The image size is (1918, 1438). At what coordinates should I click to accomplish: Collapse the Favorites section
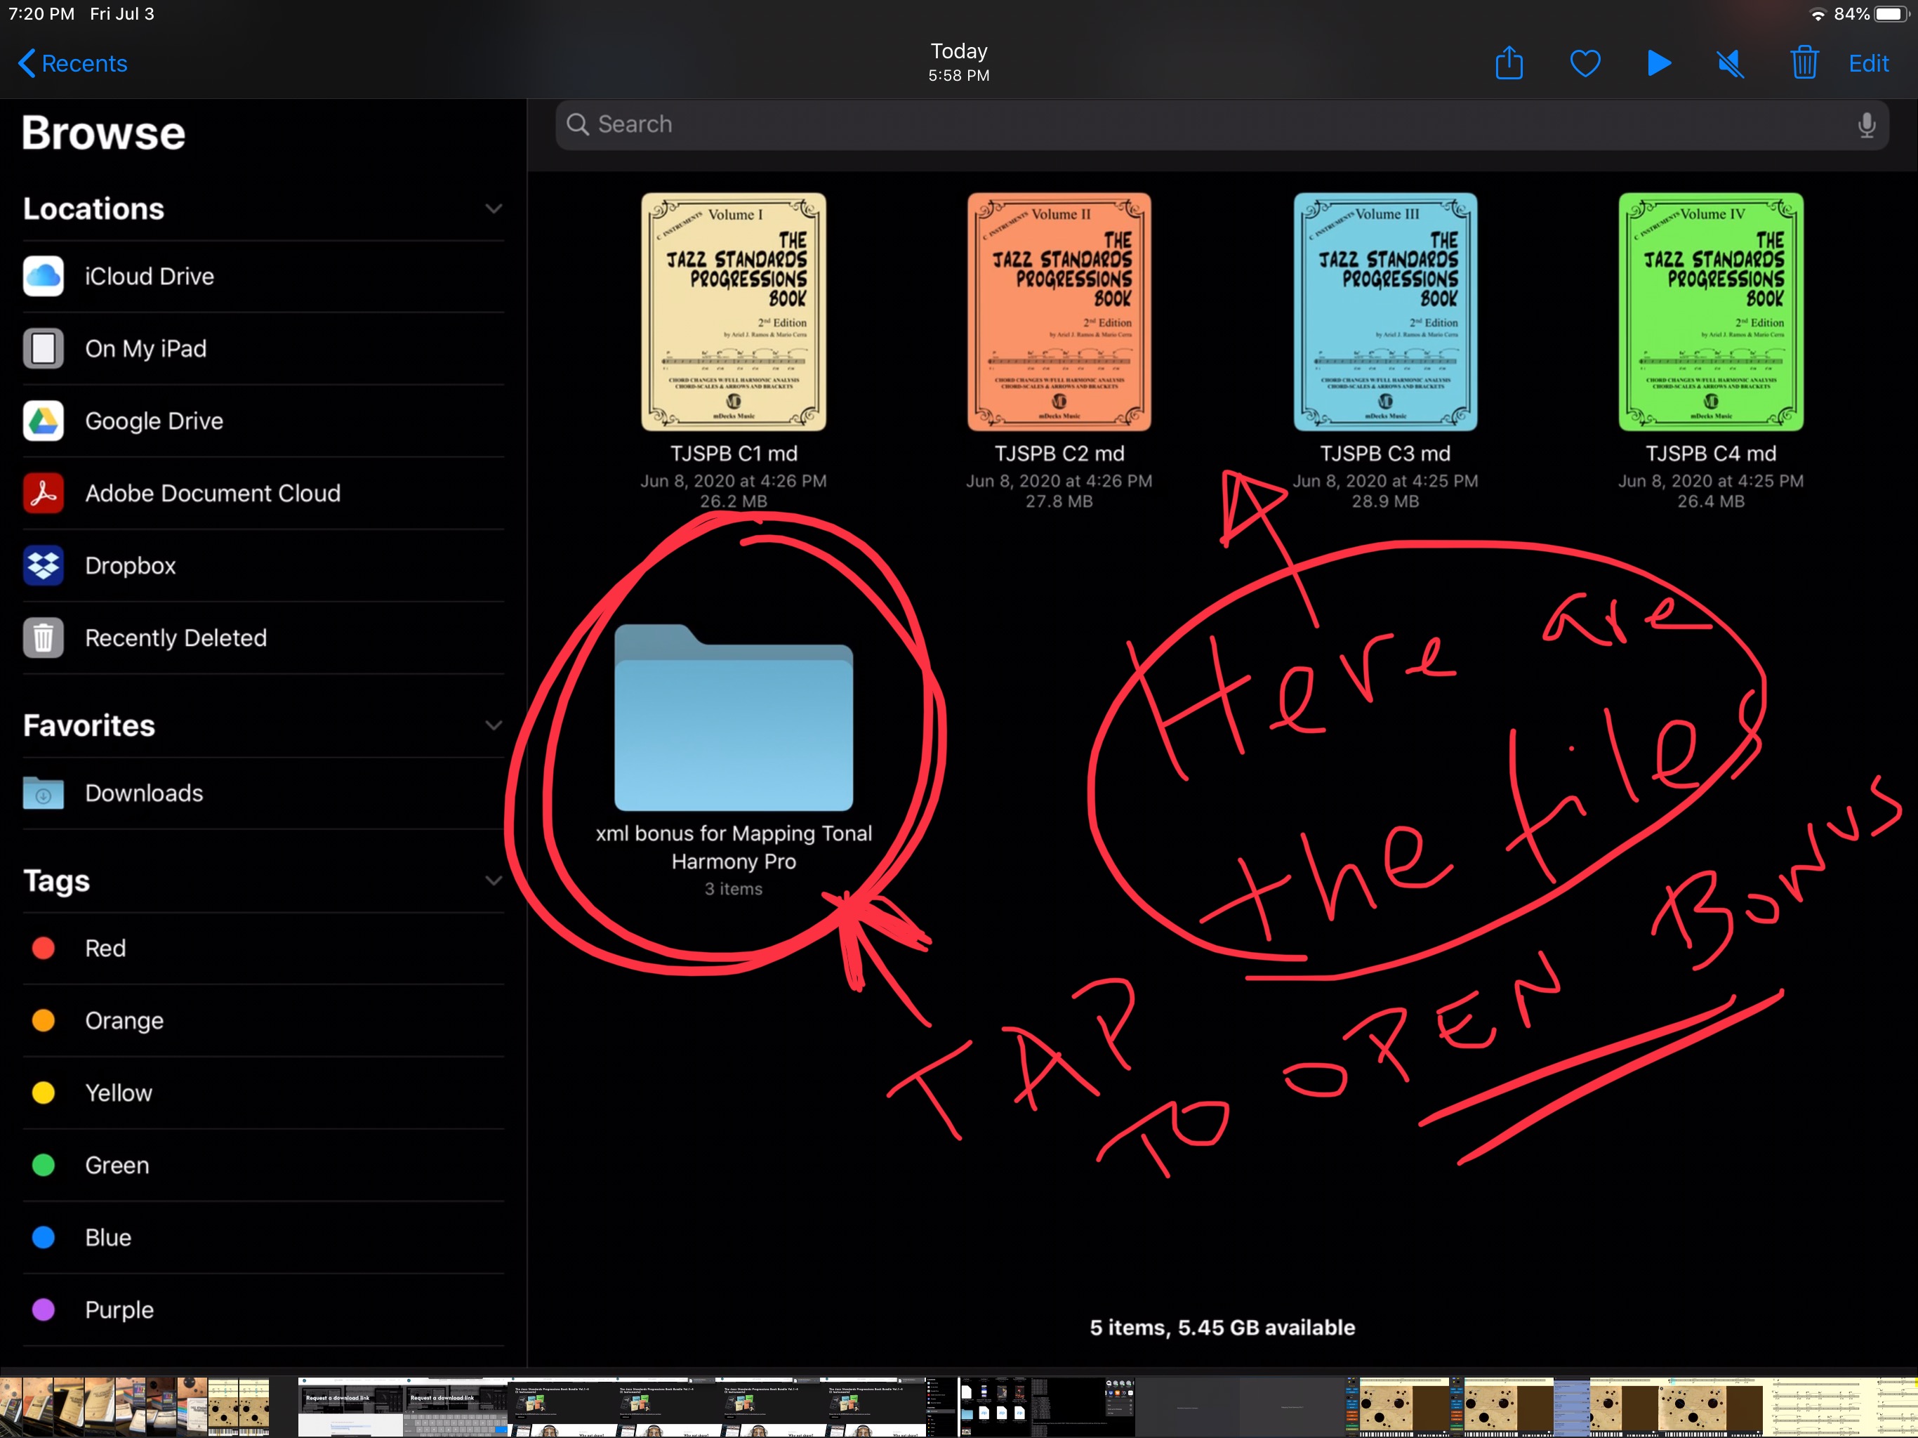tap(494, 725)
